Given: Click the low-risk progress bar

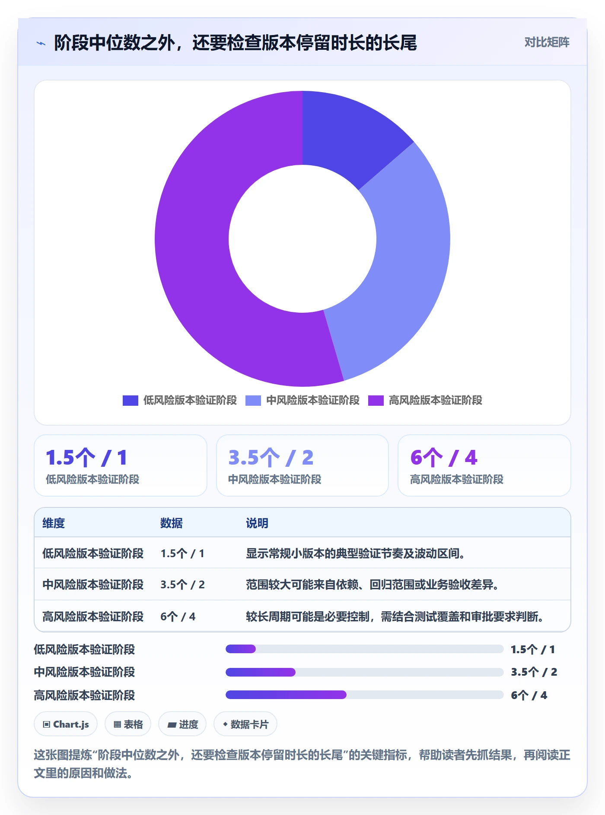Looking at the screenshot, I should pos(365,649).
